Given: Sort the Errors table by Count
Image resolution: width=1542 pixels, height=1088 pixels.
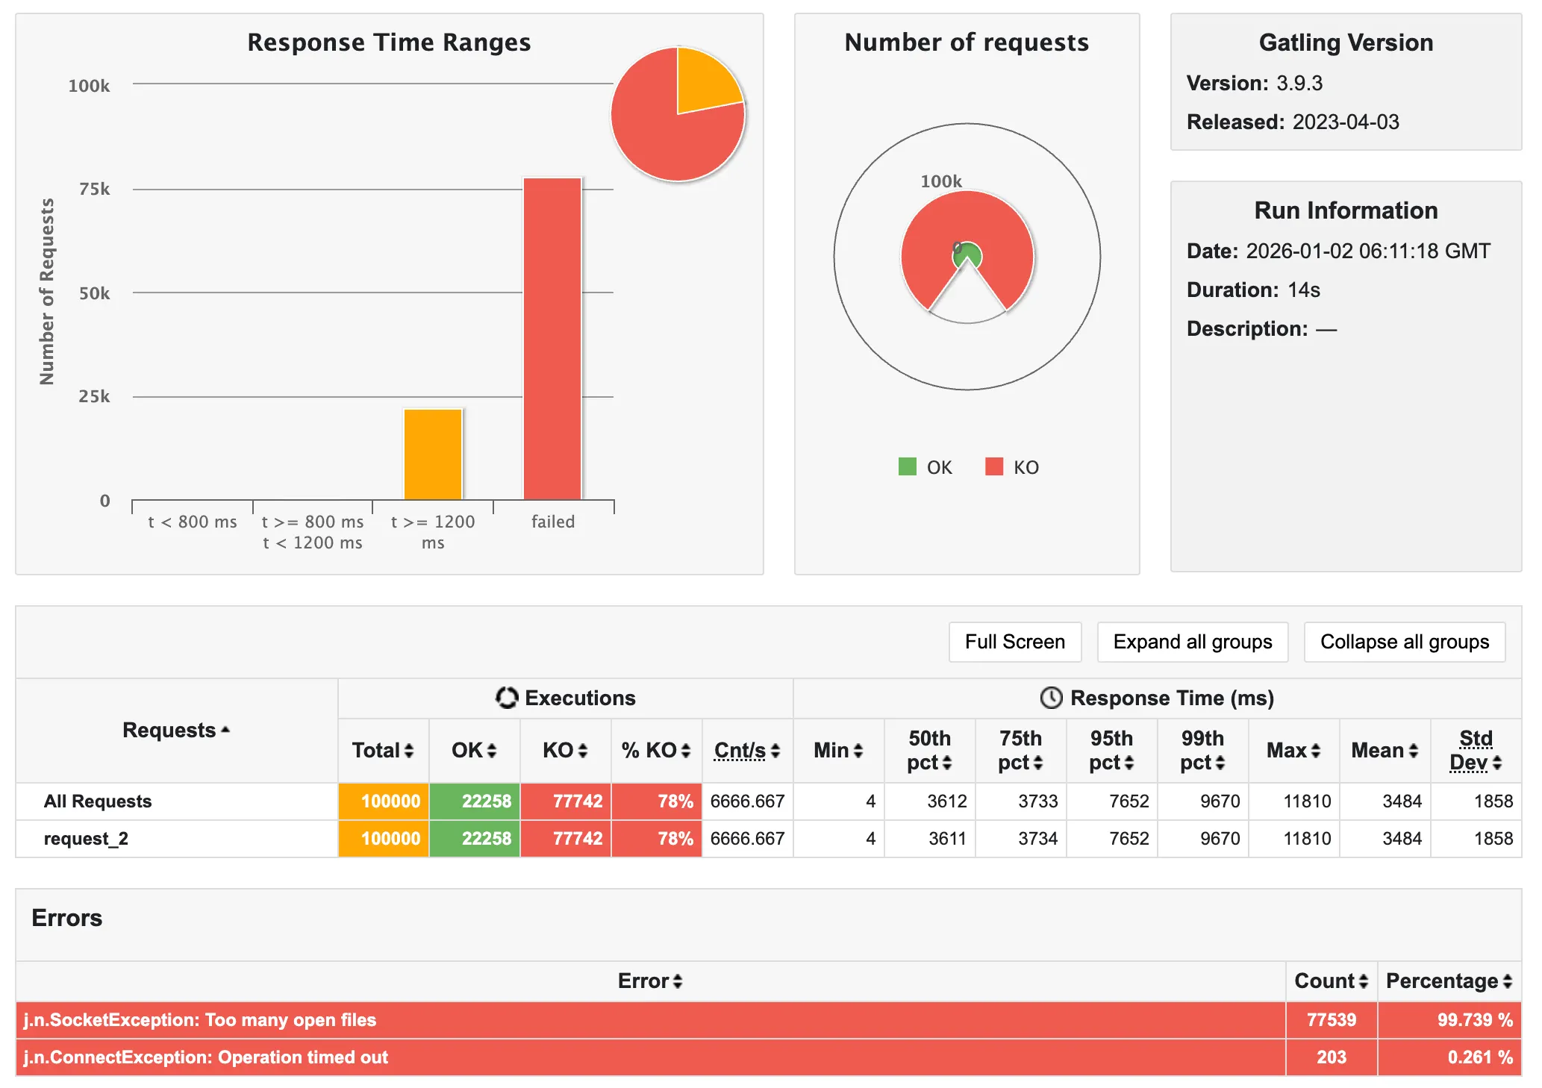Looking at the screenshot, I should (1363, 981).
